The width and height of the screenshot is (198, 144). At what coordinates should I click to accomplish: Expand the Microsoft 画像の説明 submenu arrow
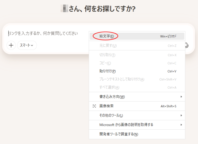coord(181,125)
